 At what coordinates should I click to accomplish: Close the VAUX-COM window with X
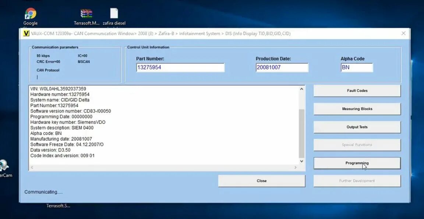pyautogui.click(x=403, y=33)
